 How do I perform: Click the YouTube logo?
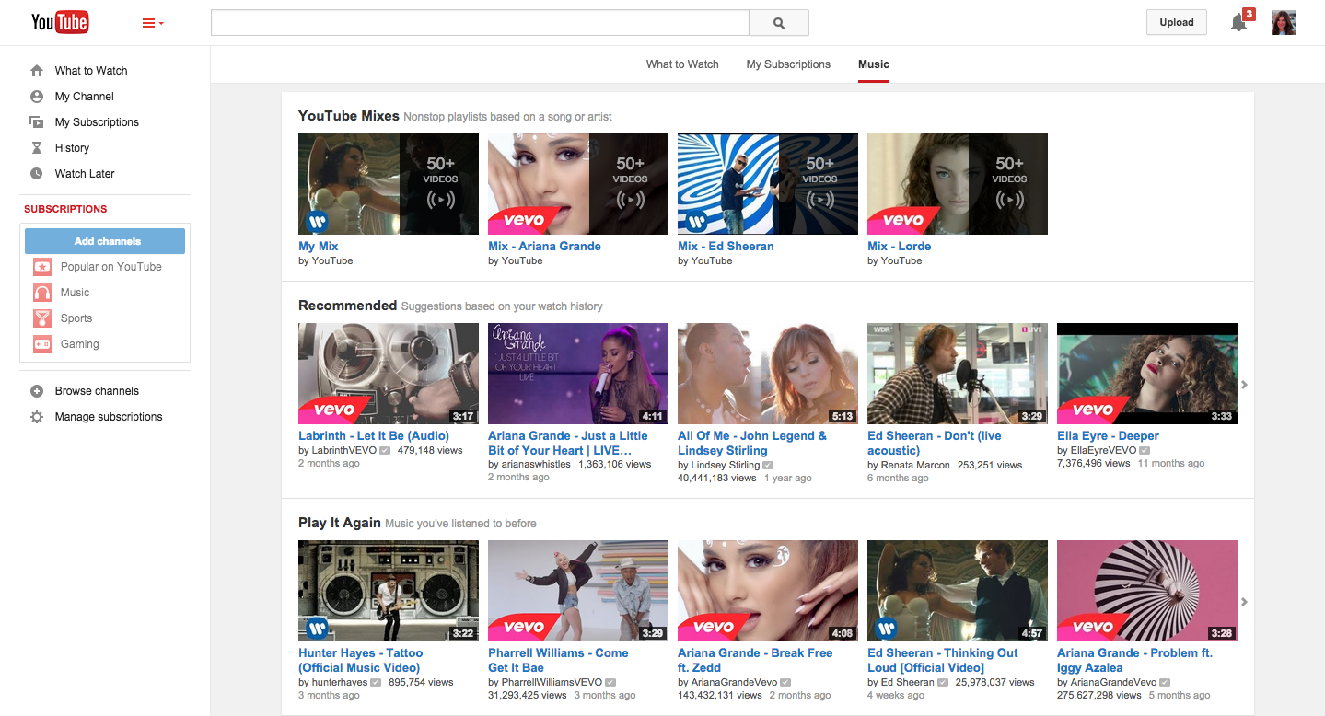[x=59, y=22]
